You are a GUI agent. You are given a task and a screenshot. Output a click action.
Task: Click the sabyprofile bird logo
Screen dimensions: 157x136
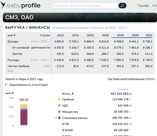[3, 5]
